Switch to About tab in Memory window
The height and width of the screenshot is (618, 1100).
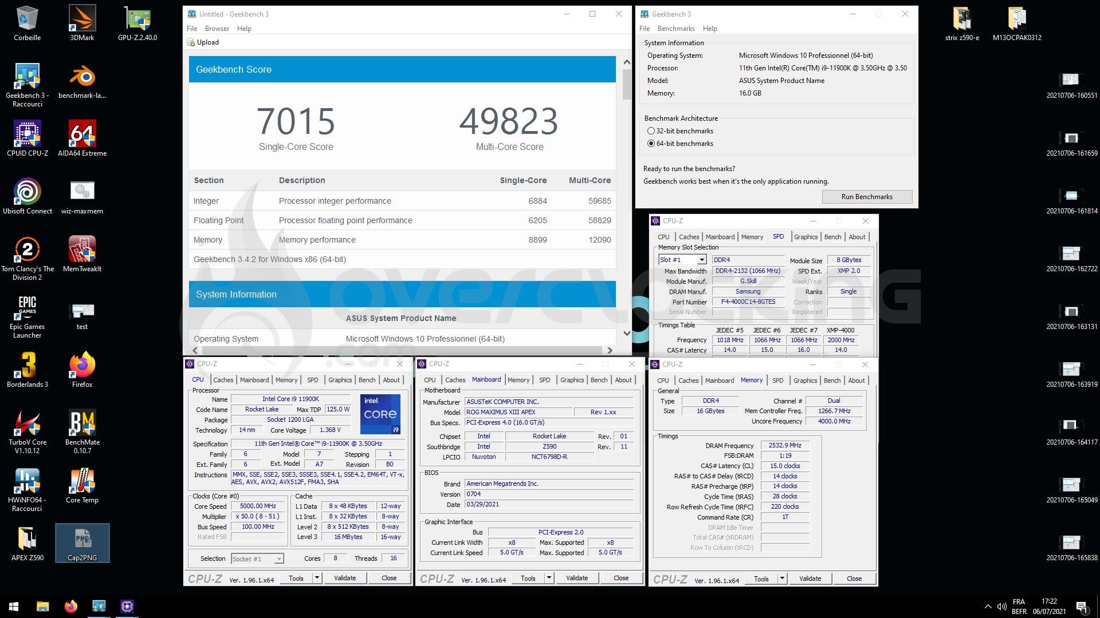tap(857, 381)
